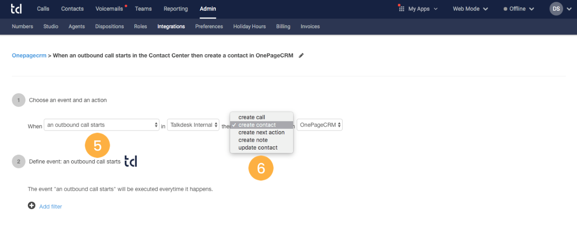Choose 'create contact' in the action list
Viewport: 577px width, 232px height.
point(262,125)
